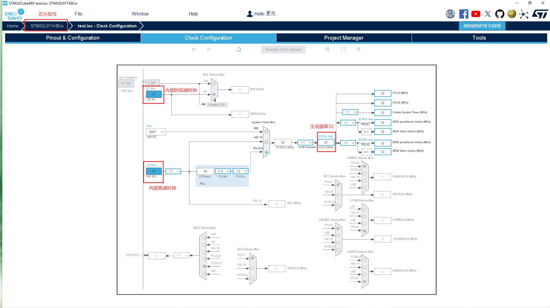This screenshot has height=308, width=550.
Task: Click the globe wiki icon
Action: [511, 14]
